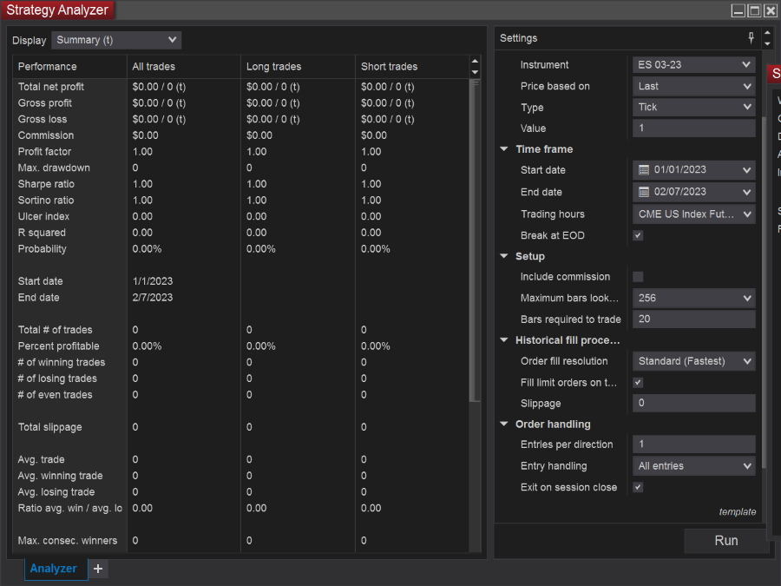Screen dimensions: 781x586
Task: Click Settings panel scroll up arrow
Action: tap(768, 33)
